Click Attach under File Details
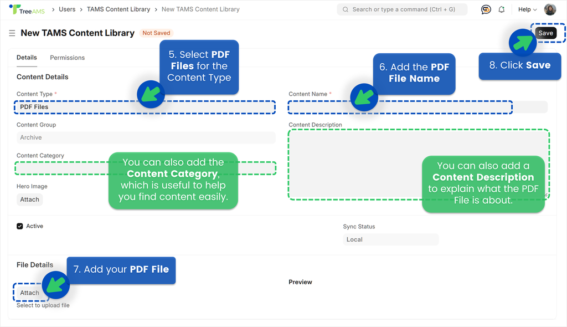The height and width of the screenshot is (327, 567). click(30, 293)
